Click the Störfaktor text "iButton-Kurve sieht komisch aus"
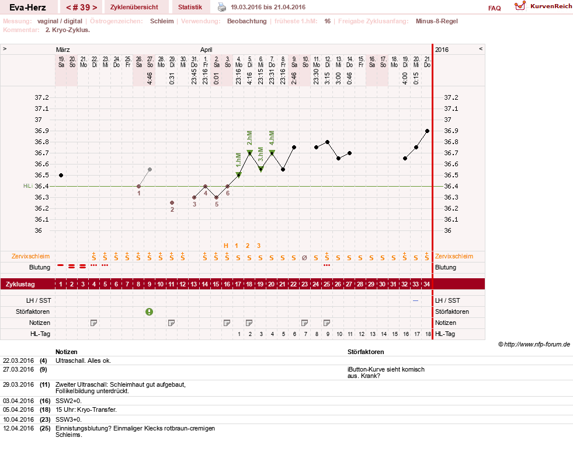This screenshot has height=469, width=573. pyautogui.click(x=386, y=373)
